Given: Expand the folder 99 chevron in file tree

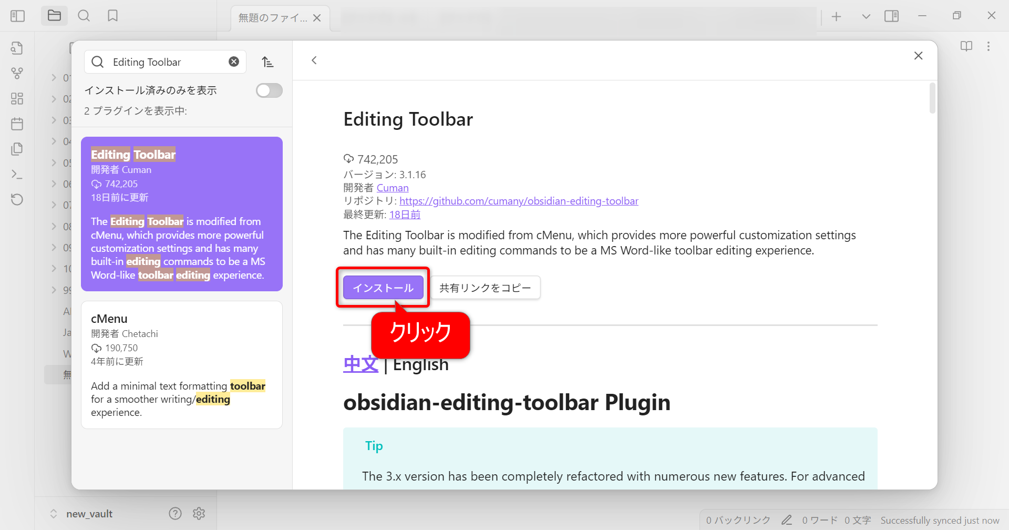Looking at the screenshot, I should (54, 290).
